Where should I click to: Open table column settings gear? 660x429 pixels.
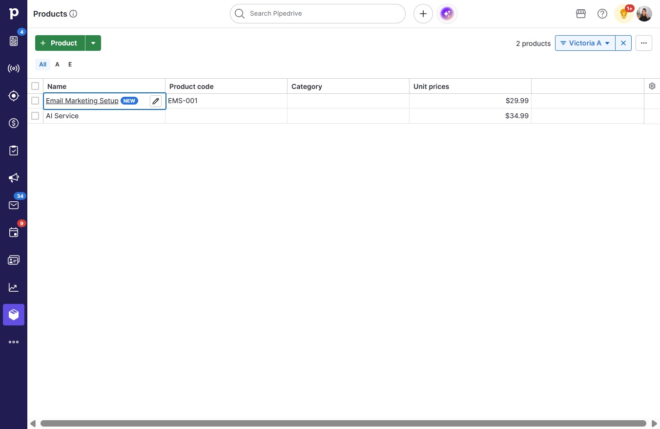[652, 86]
